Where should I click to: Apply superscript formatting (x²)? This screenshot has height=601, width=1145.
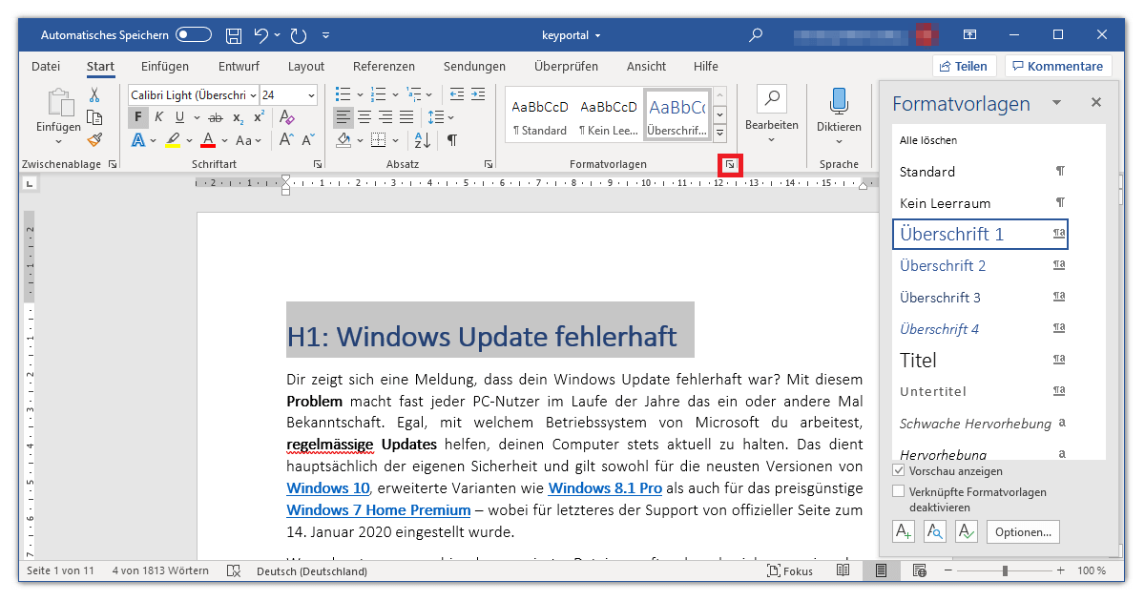[x=260, y=117]
